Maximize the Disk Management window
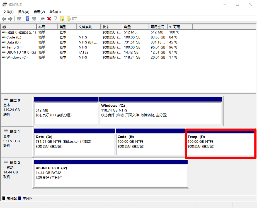The width and height of the screenshot is (257, 208). pyautogui.click(x=237, y=4)
